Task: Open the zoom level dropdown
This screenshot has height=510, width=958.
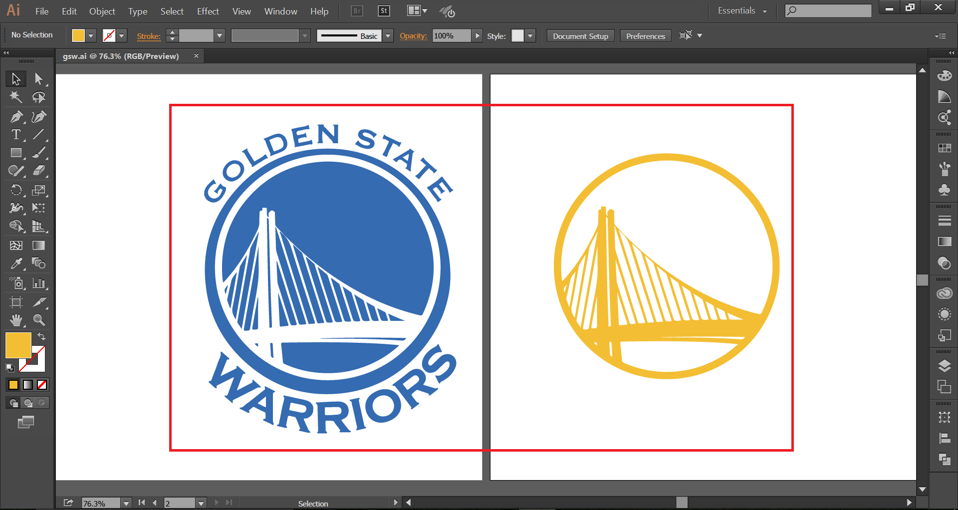Action: pyautogui.click(x=126, y=504)
